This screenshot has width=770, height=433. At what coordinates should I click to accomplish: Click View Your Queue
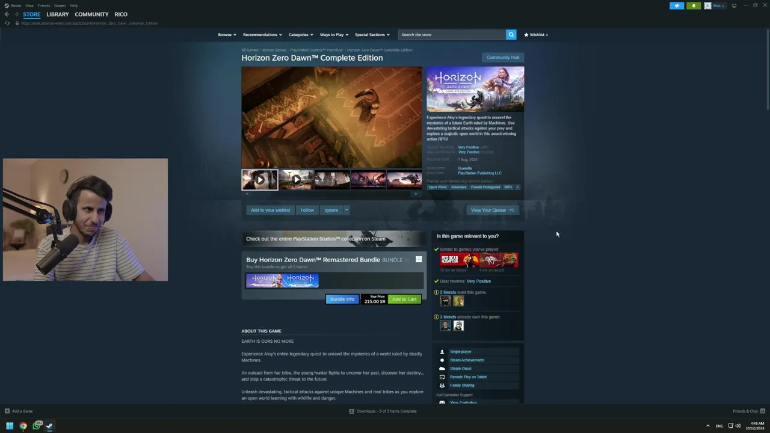click(x=493, y=210)
